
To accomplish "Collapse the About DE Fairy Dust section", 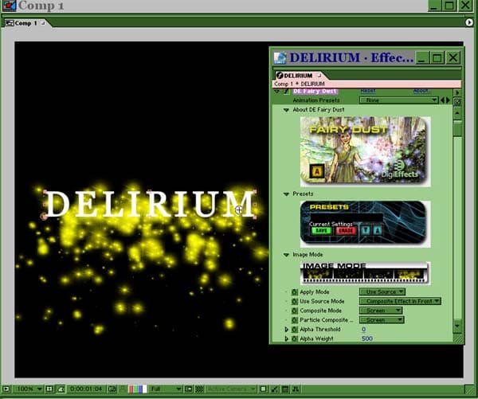I will (x=286, y=110).
